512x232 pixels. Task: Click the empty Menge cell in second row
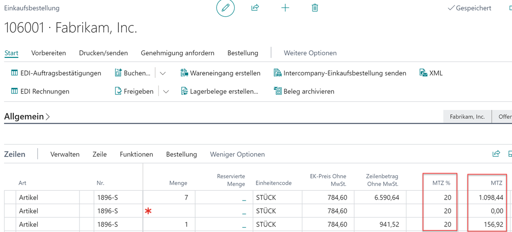tap(172, 211)
